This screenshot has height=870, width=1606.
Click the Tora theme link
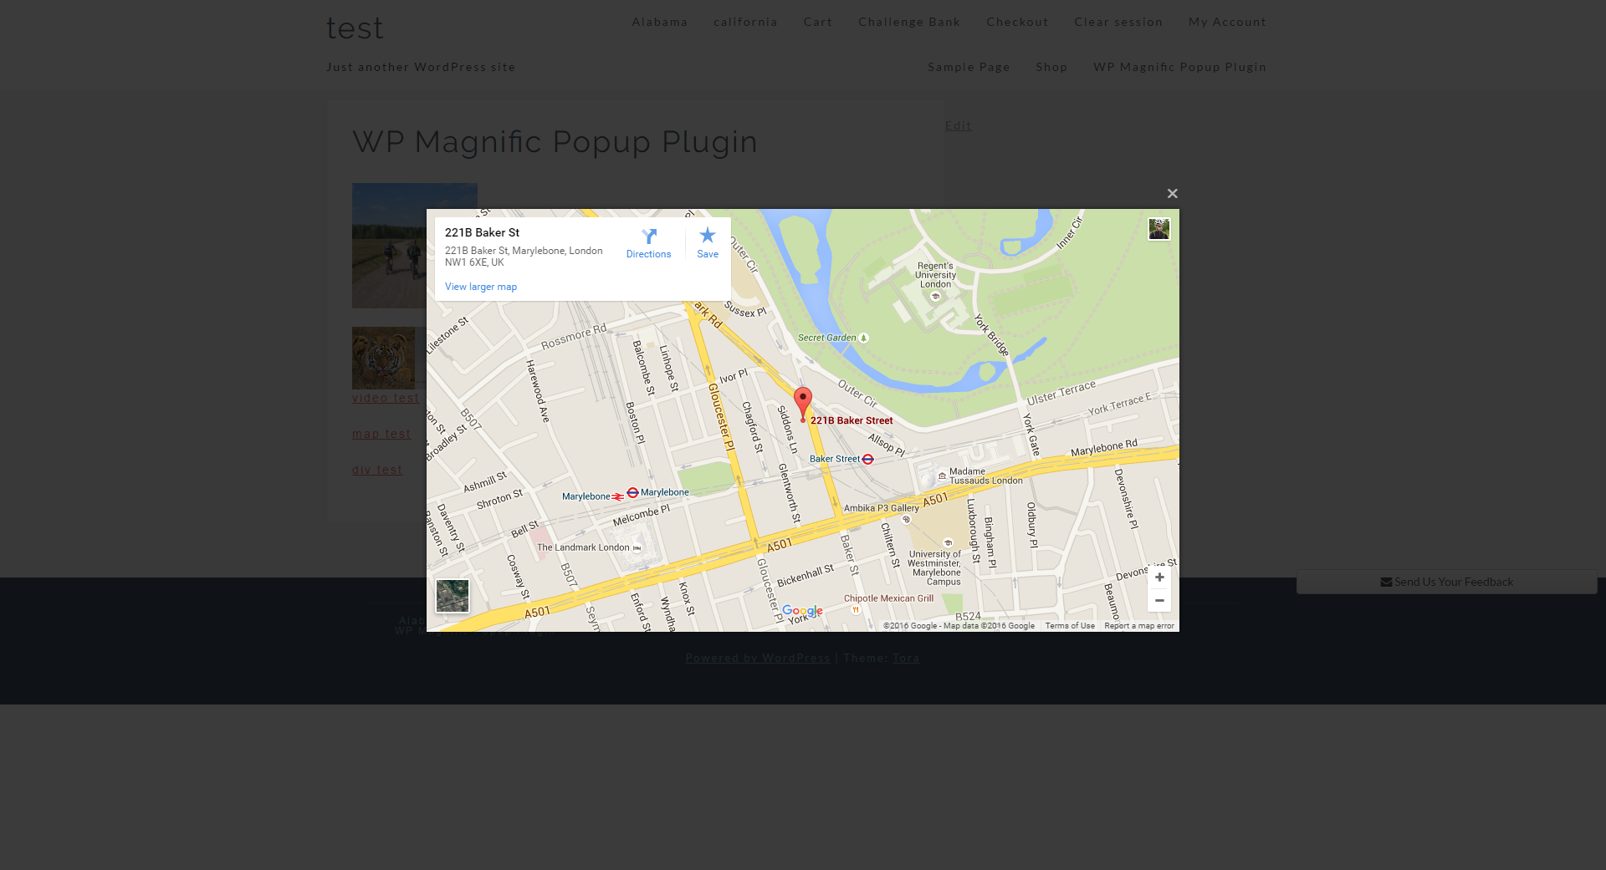(x=906, y=658)
